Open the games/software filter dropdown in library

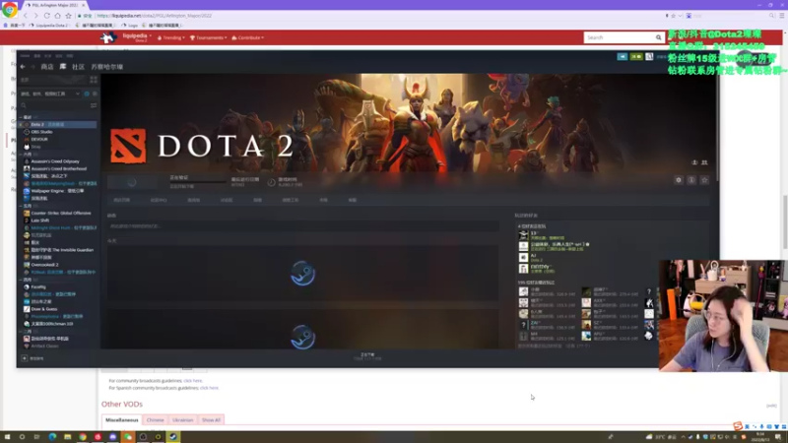click(50, 94)
